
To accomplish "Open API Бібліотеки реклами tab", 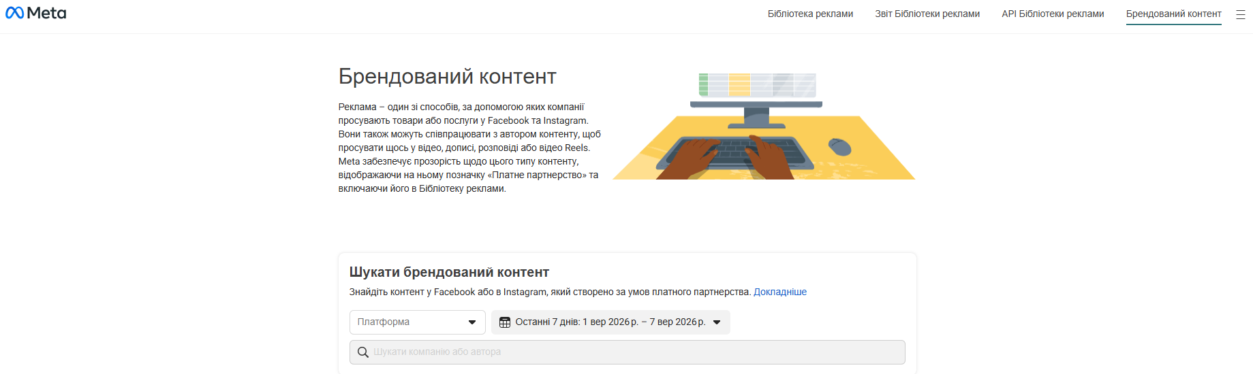I will tap(1053, 14).
